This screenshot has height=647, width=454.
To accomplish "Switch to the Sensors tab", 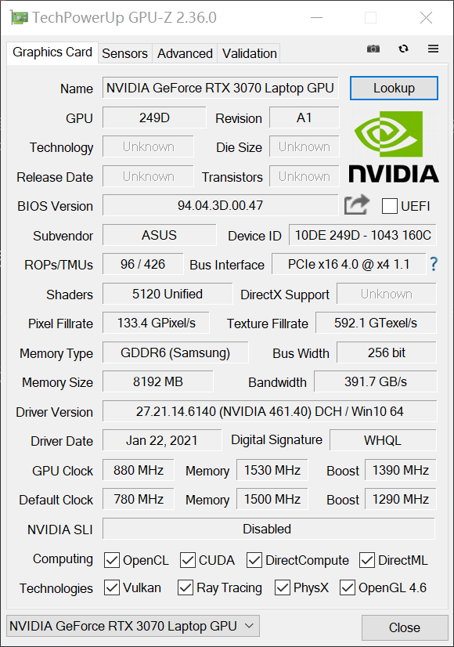I will point(124,53).
